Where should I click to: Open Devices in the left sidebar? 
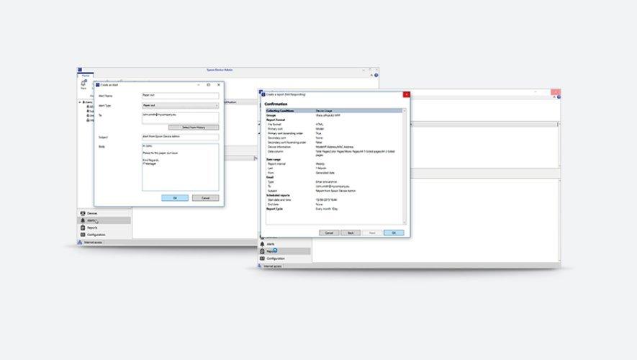coord(92,213)
